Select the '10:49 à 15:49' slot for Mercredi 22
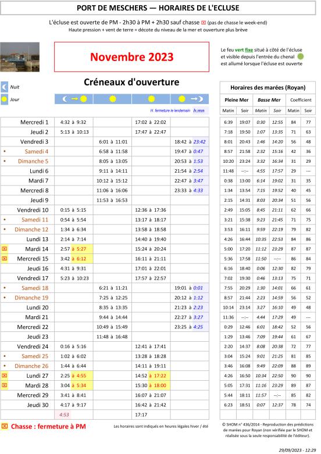The width and height of the screenshot is (321, 454). (112, 327)
